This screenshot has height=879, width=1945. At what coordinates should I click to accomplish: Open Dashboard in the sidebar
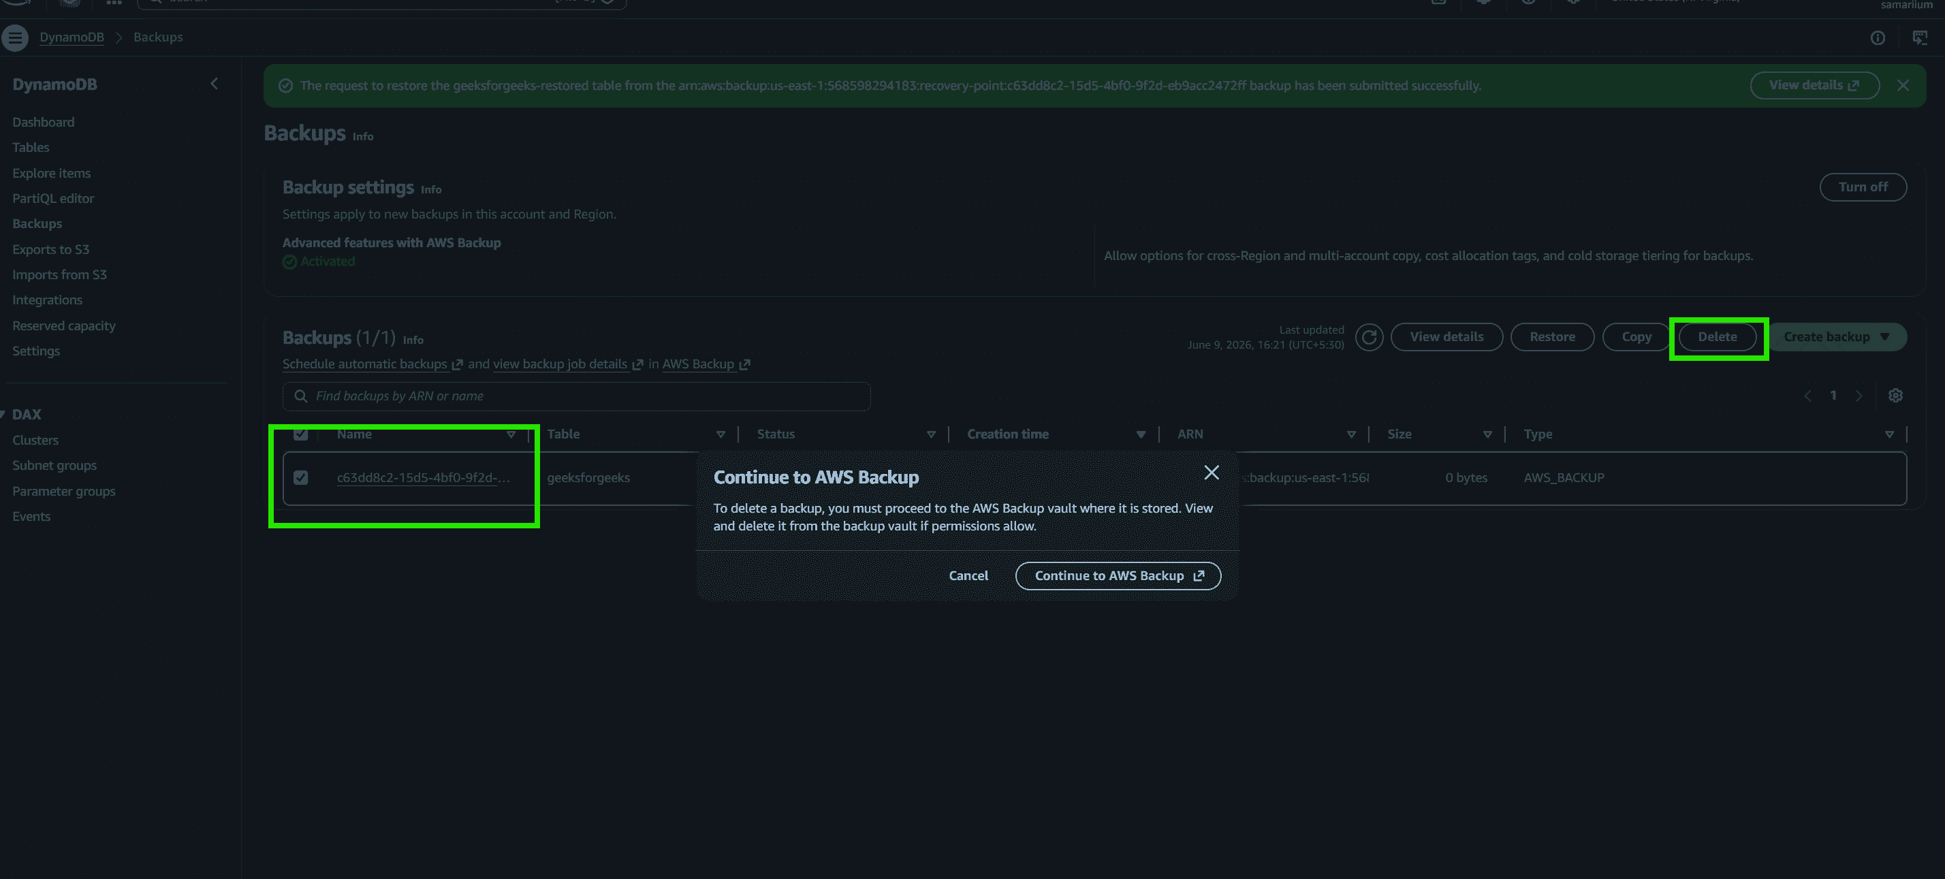coord(43,122)
